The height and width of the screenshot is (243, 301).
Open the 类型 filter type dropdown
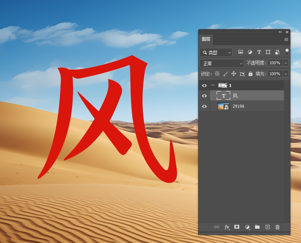(x=216, y=53)
